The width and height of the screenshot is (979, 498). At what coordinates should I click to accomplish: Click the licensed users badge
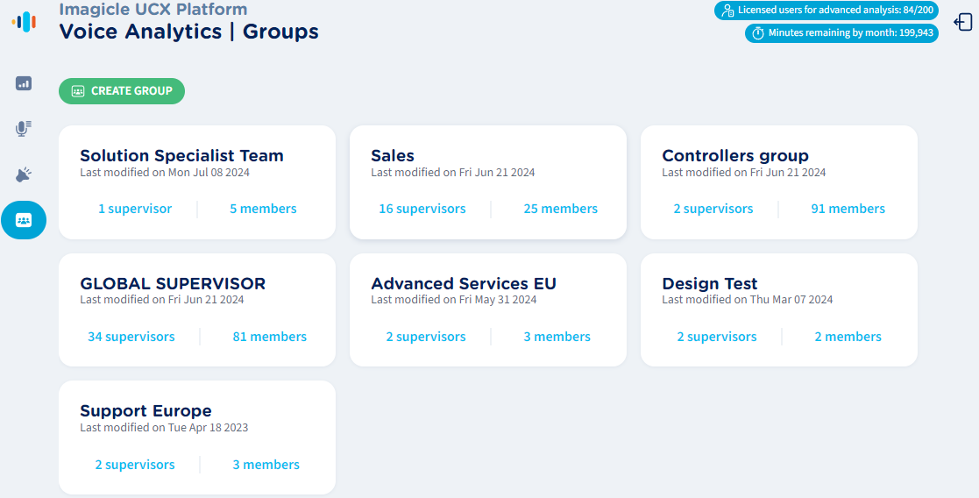coord(826,11)
